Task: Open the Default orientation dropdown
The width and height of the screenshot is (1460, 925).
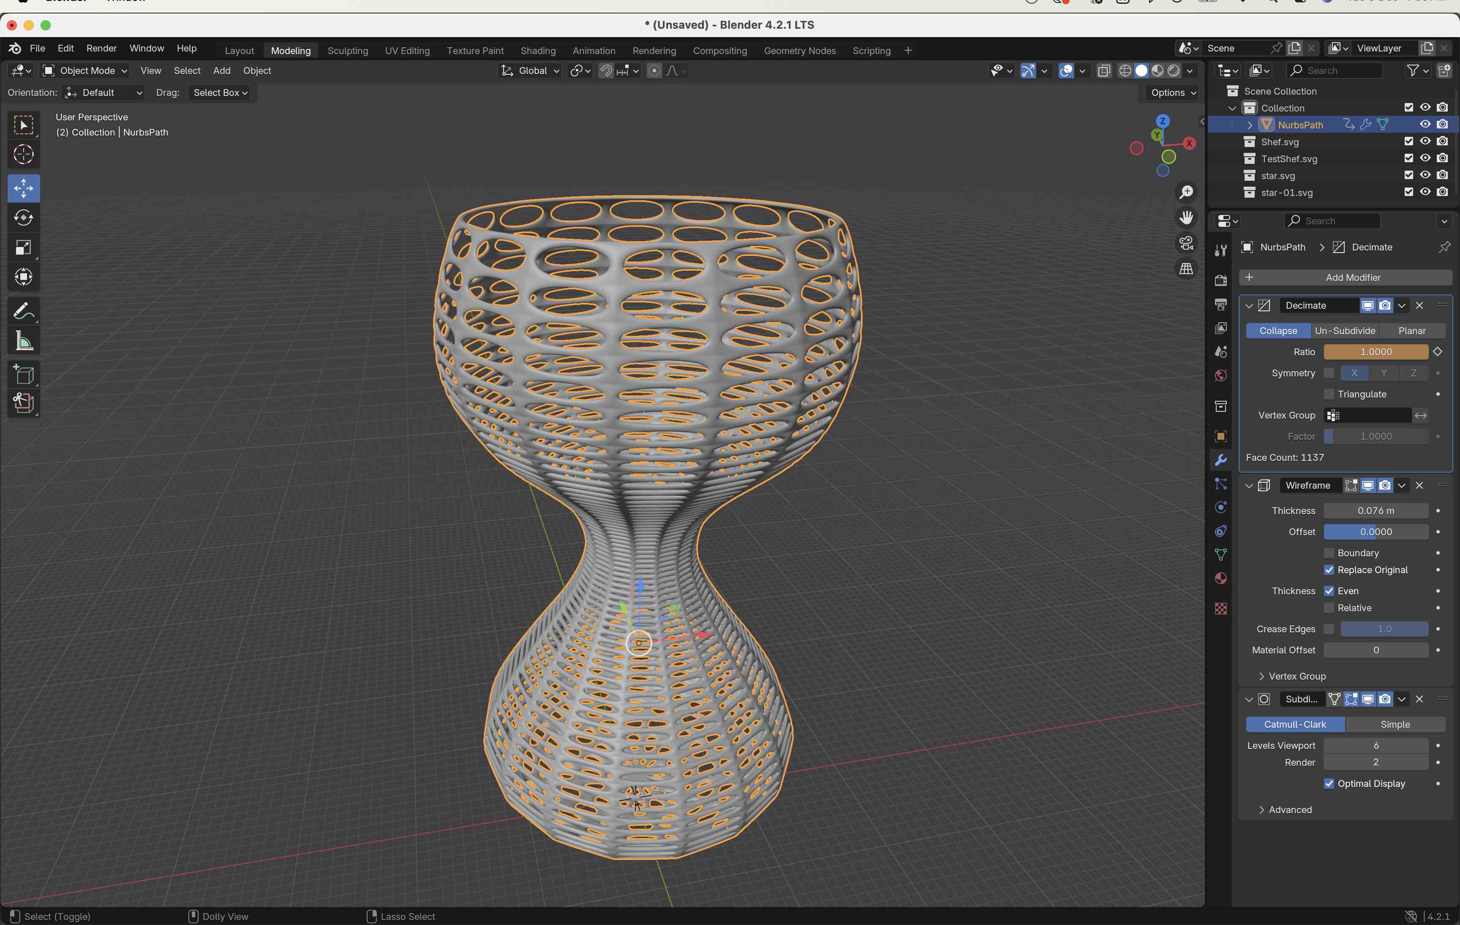Action: click(x=104, y=93)
